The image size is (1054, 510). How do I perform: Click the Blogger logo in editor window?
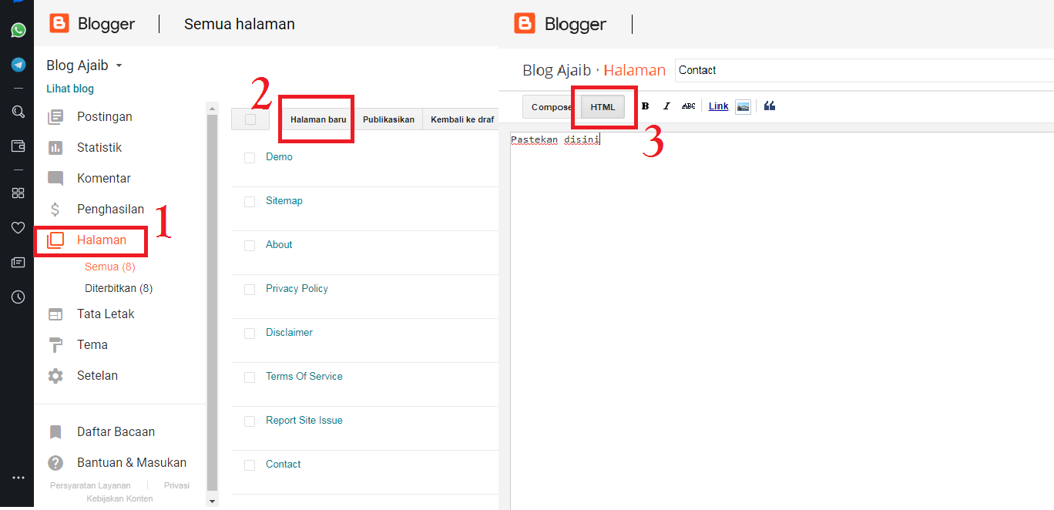[x=525, y=23]
